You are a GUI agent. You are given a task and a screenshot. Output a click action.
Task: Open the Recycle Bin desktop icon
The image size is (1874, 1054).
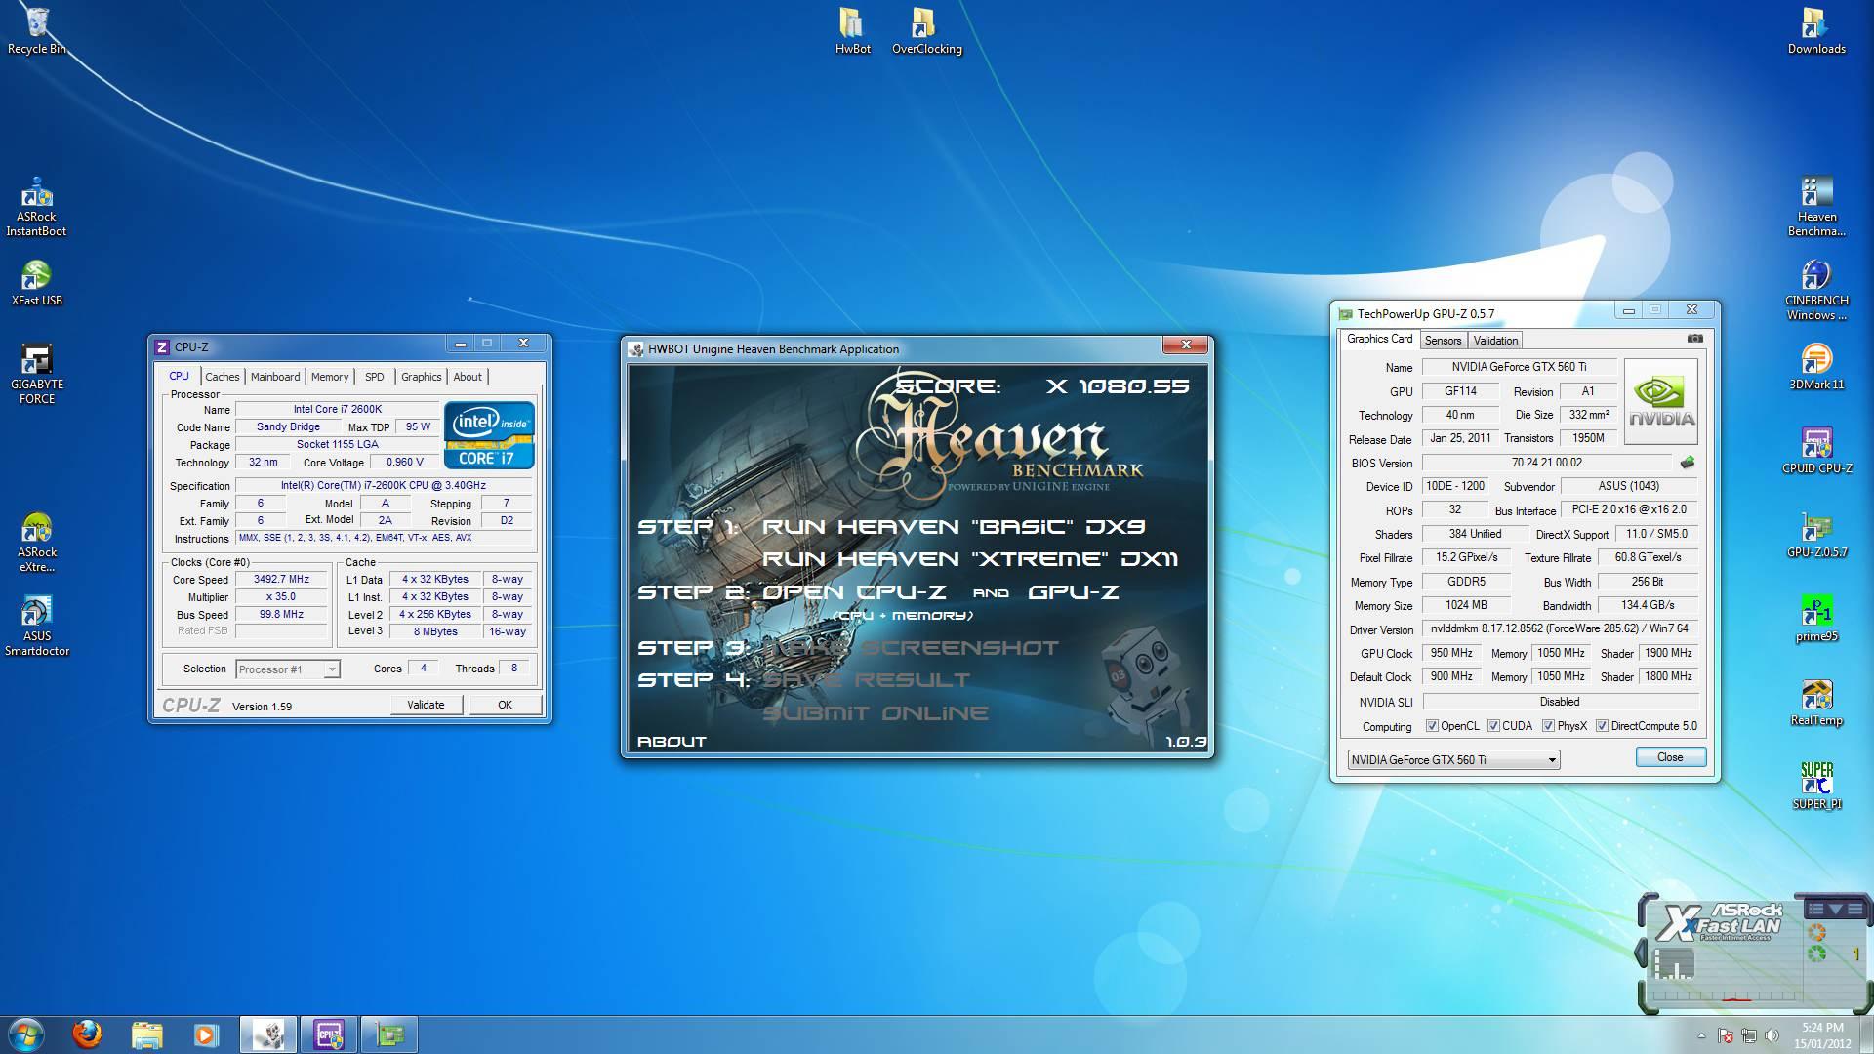tap(36, 30)
